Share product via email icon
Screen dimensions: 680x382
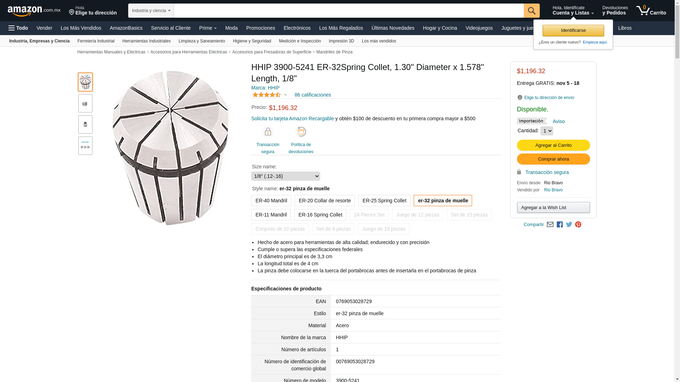point(550,225)
